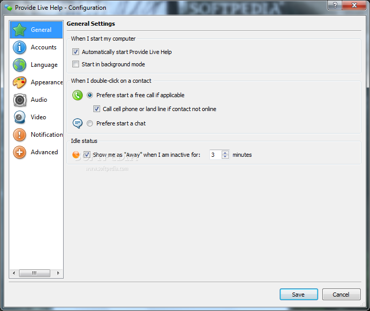Decrease the inactive minutes value

[225, 157]
